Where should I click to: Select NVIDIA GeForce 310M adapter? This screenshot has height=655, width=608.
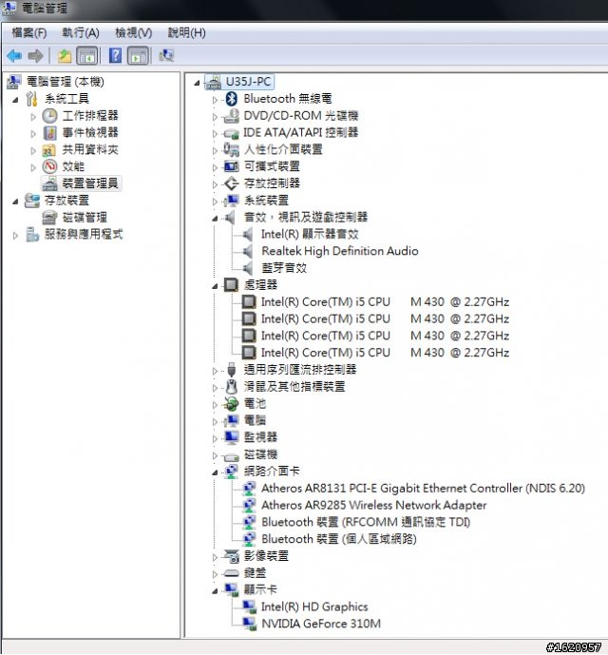pyautogui.click(x=321, y=624)
